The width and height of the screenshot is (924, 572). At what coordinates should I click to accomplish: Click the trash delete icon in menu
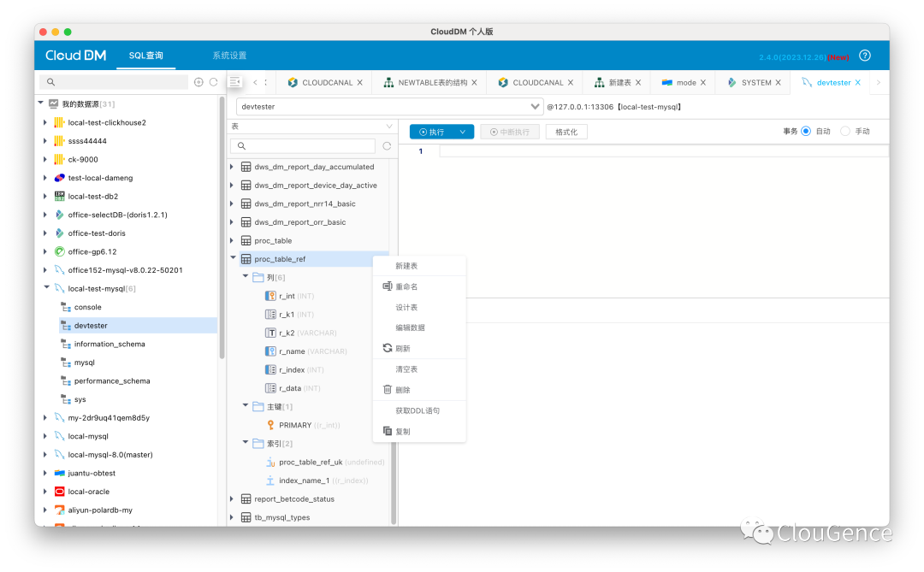(388, 389)
